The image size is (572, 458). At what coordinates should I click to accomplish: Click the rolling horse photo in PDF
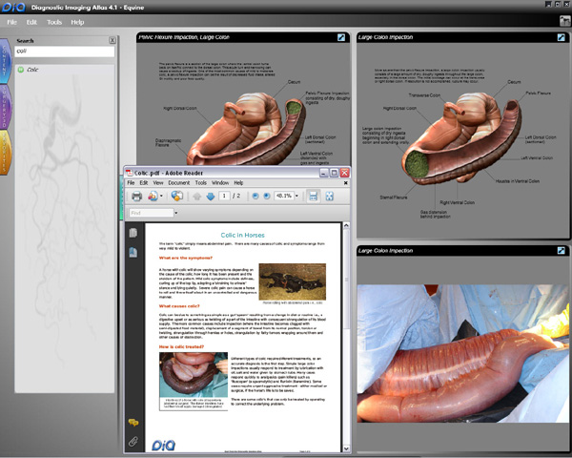[293, 281]
